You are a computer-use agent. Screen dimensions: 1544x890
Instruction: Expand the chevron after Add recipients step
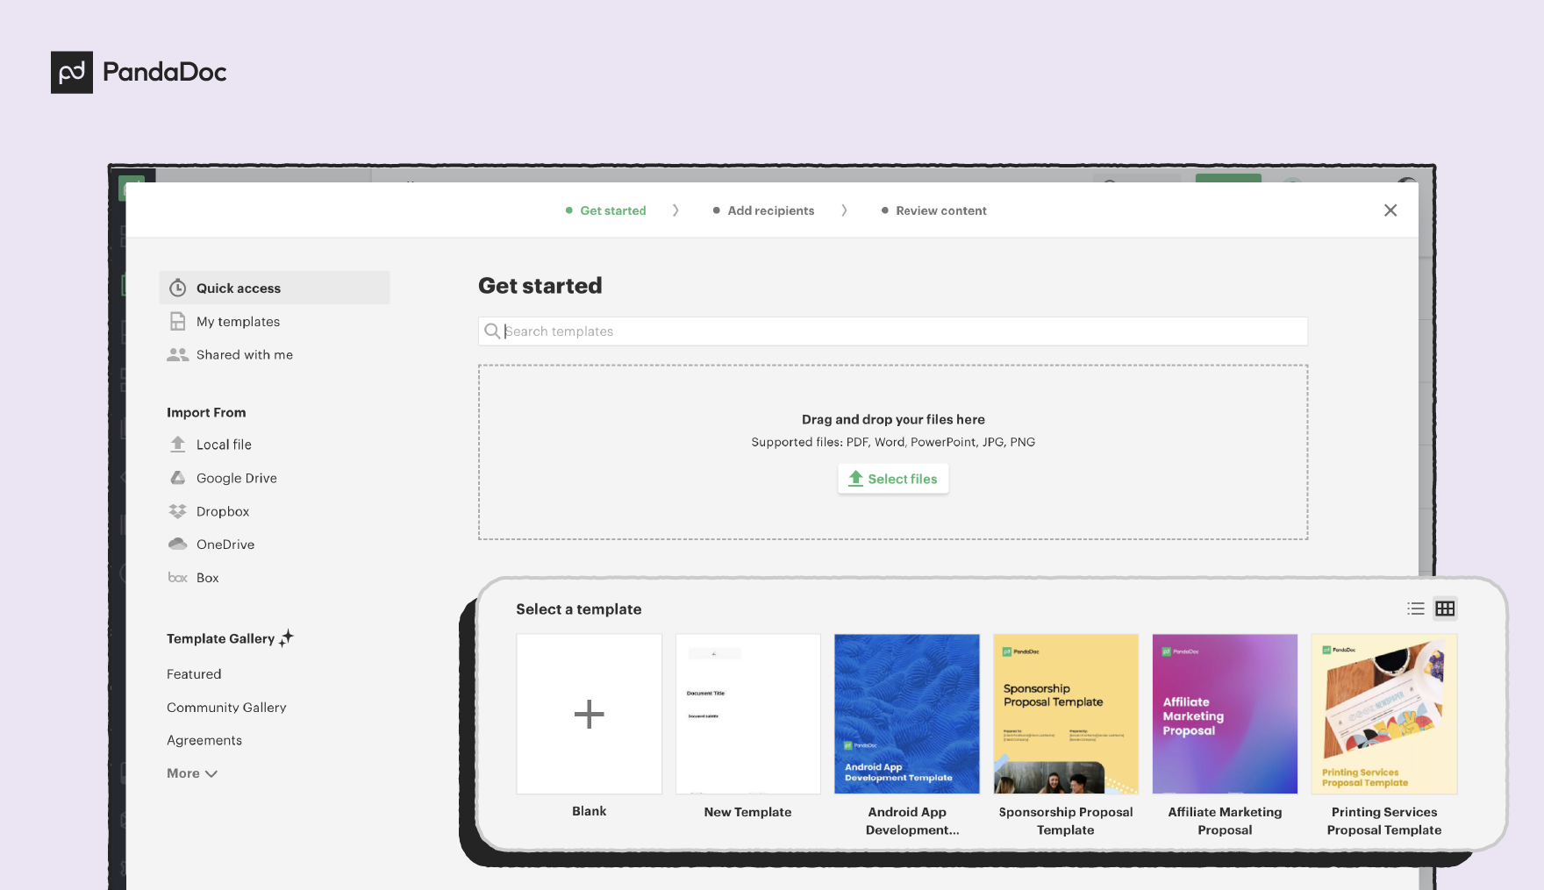point(844,210)
